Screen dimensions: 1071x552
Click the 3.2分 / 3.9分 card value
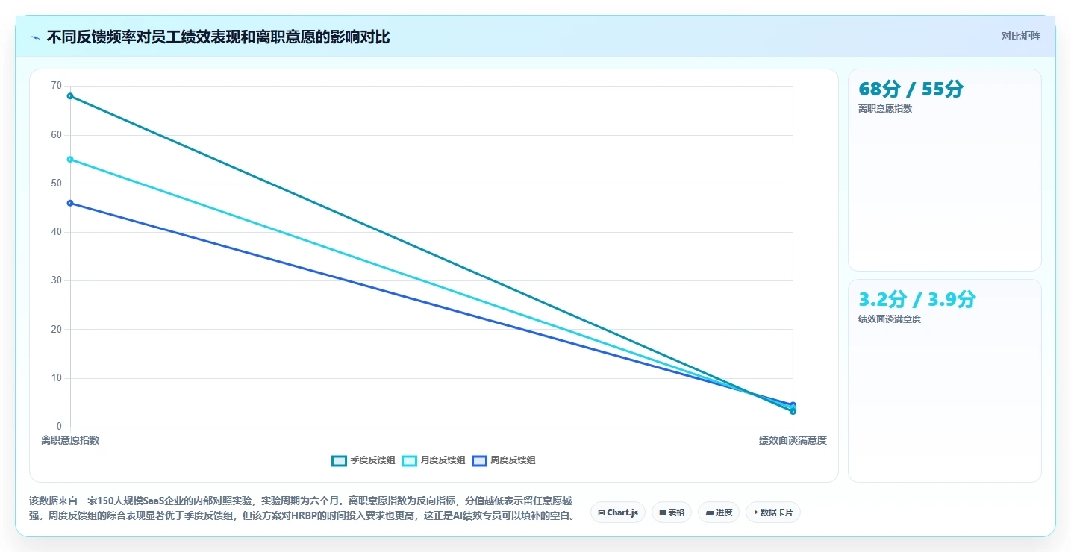917,299
